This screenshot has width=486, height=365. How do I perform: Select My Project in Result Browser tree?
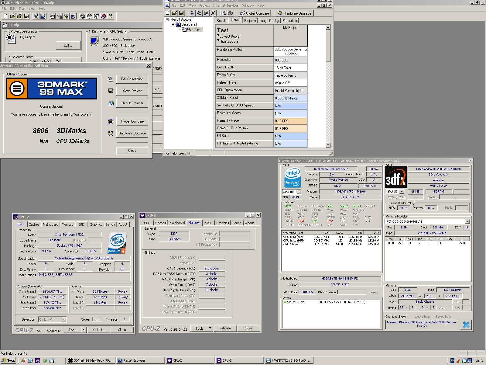[x=194, y=29]
